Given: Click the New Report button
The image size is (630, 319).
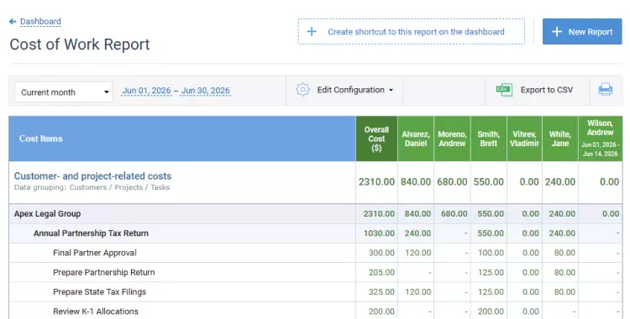Looking at the screenshot, I should [582, 31].
